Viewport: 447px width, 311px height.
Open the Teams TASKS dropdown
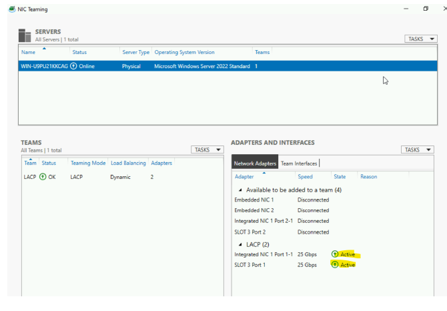pyautogui.click(x=207, y=149)
